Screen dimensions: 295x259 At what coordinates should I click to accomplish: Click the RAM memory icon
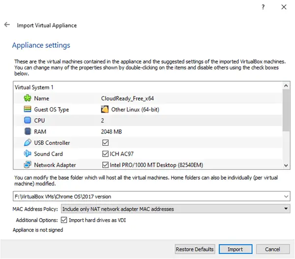[x=28, y=131]
